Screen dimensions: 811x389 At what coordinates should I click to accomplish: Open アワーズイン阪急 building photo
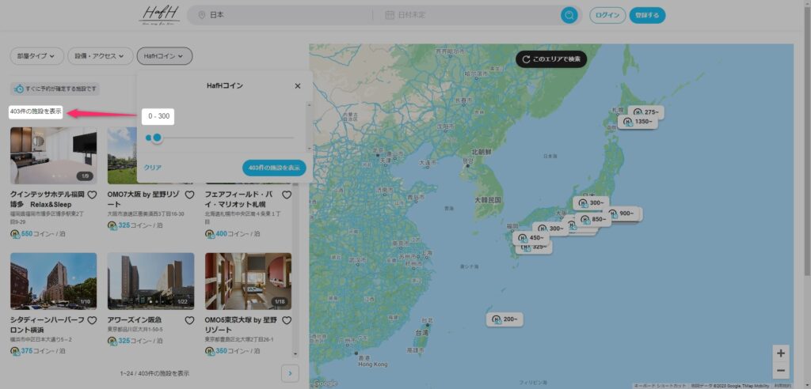click(x=151, y=281)
